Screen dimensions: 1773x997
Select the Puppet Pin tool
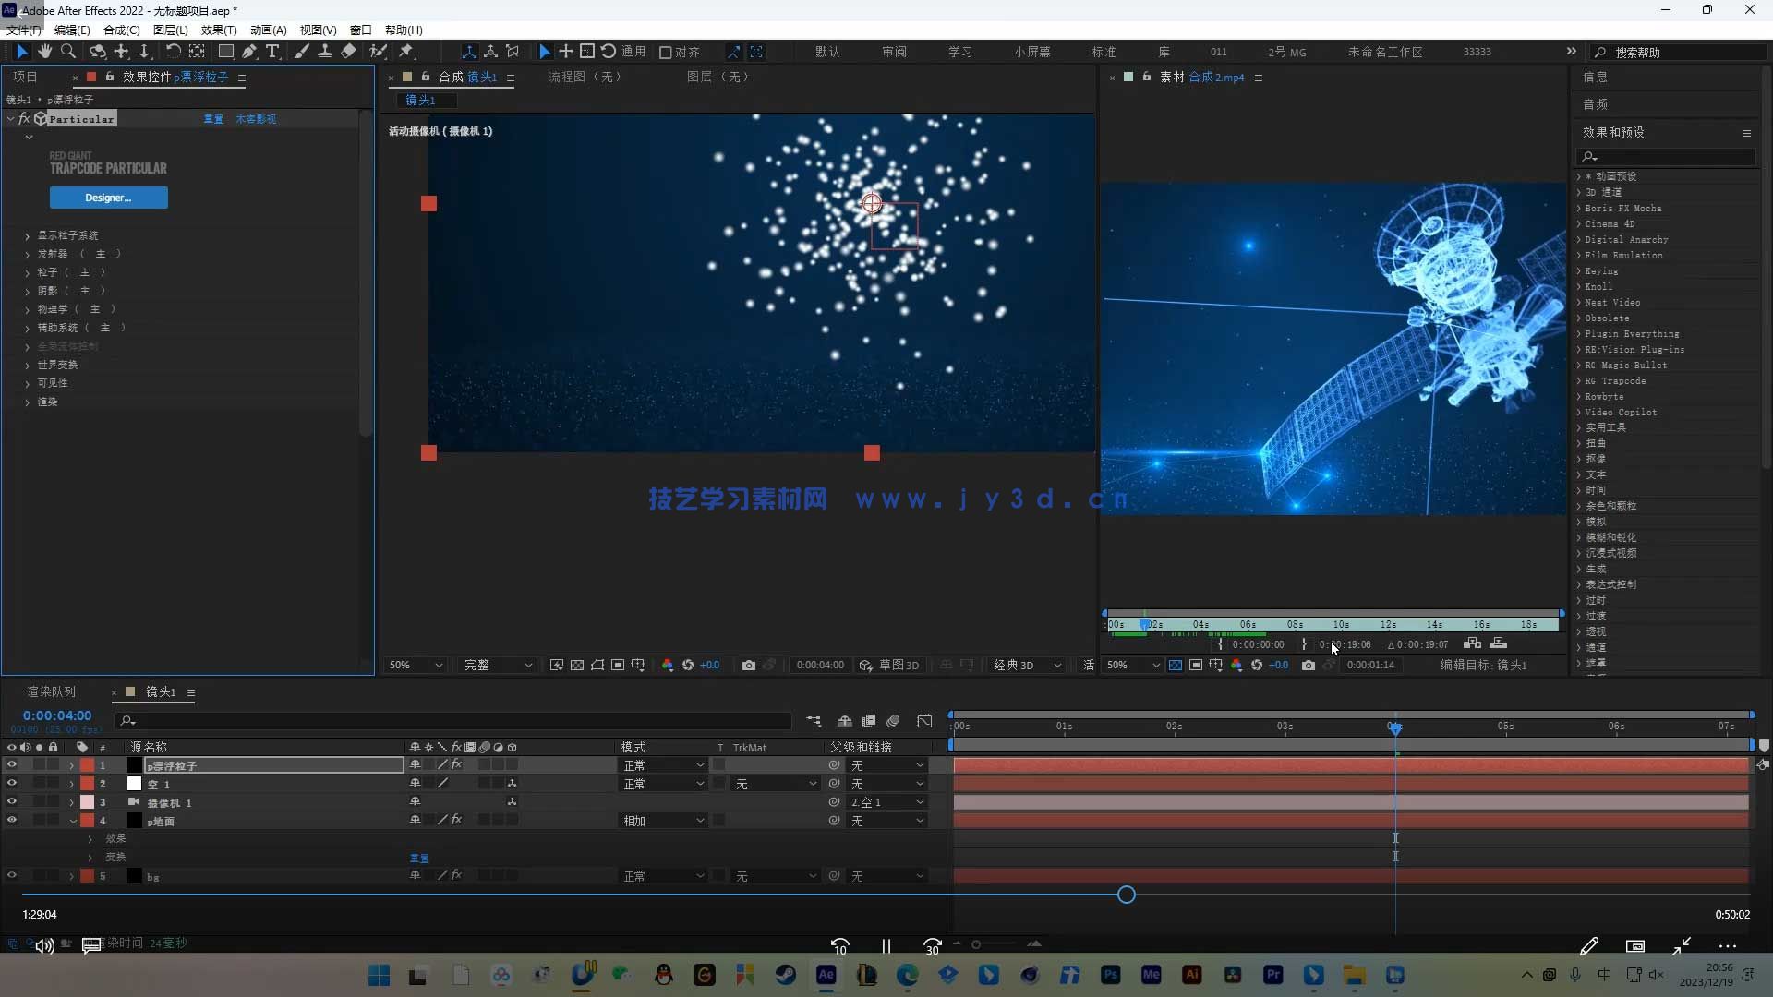(x=406, y=52)
